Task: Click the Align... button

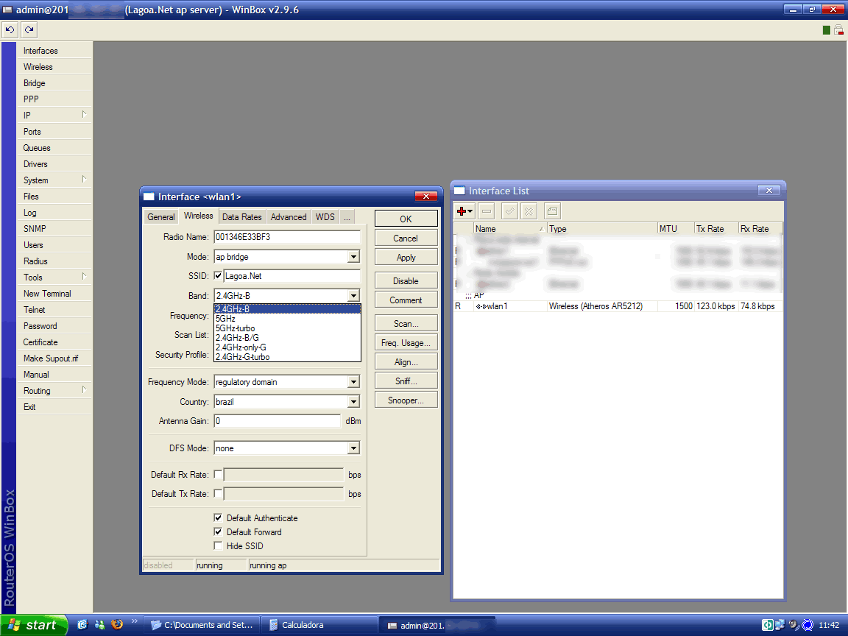Action: [x=406, y=362]
